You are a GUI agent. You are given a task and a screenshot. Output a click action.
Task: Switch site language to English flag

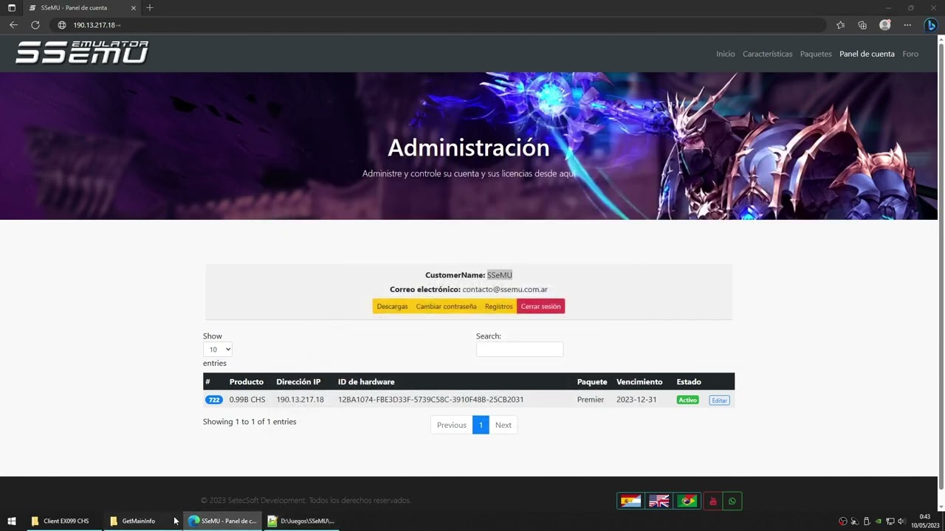(x=659, y=502)
